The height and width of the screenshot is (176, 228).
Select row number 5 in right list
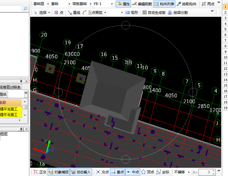225,29
